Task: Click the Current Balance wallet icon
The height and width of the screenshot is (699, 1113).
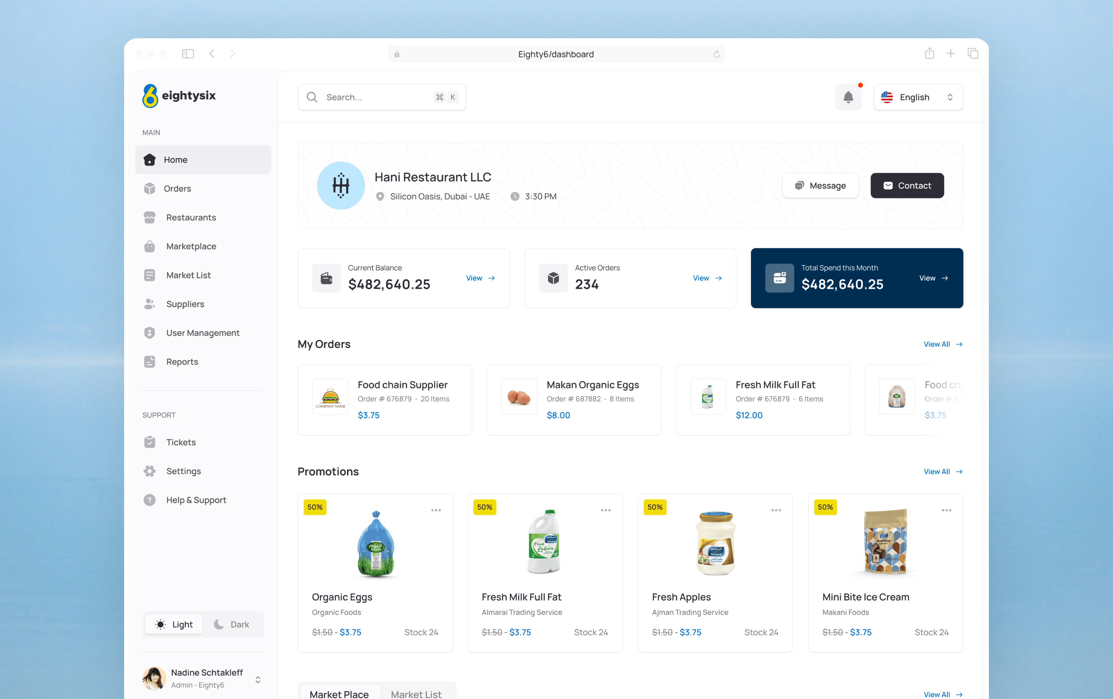Action: [x=326, y=278]
